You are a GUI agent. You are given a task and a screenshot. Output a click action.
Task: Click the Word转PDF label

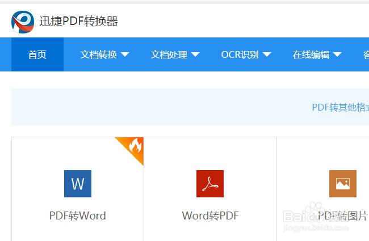[x=210, y=215]
